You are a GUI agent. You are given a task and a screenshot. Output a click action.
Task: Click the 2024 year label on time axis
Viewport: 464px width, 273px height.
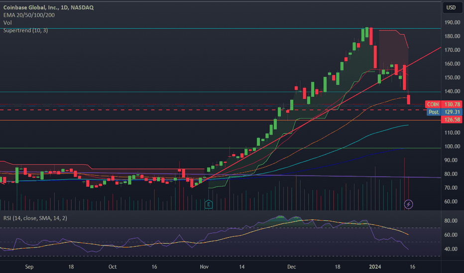pyautogui.click(x=375, y=267)
